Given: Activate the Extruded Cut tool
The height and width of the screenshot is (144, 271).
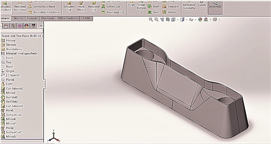Looking at the screenshot, I should (x=69, y=6).
